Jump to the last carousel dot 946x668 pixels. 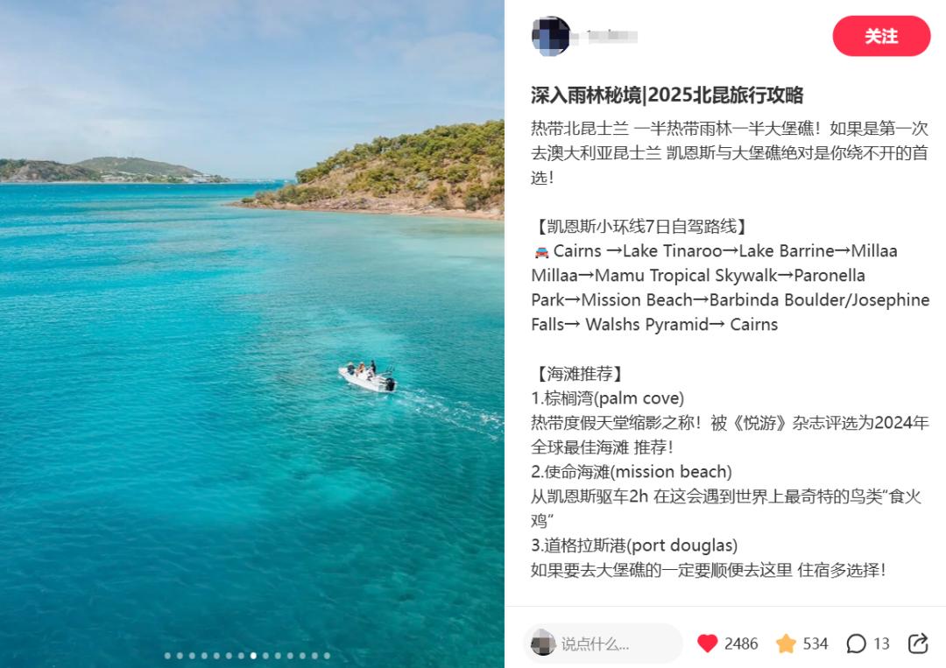coord(327,656)
